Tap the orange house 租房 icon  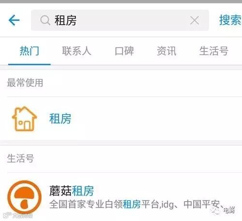coord(24,119)
